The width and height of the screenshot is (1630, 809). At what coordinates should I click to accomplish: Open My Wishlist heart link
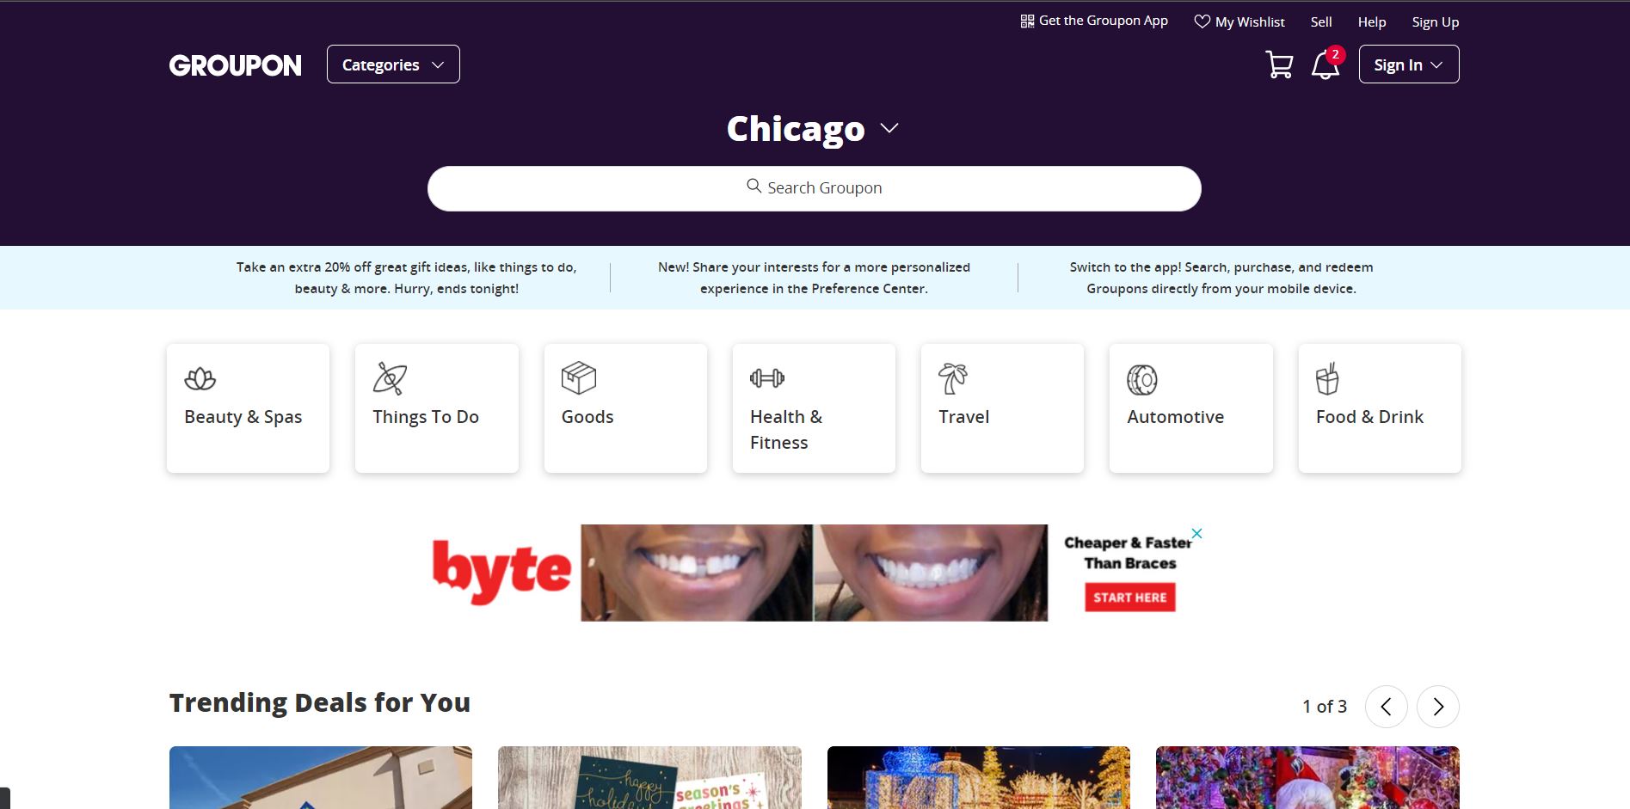click(x=1239, y=21)
